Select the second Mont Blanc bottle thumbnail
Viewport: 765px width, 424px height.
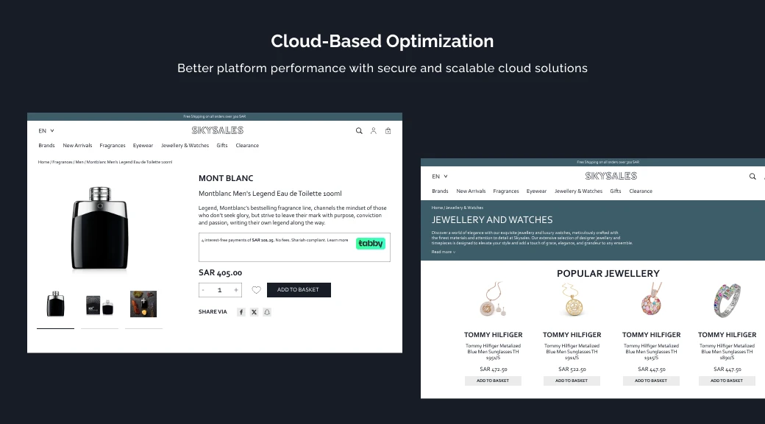tap(99, 303)
